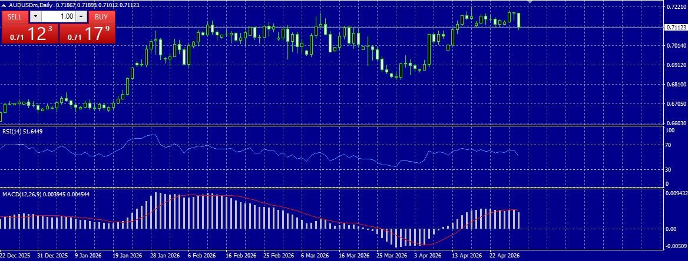Click the most recent daily candlestick
Image resolution: width=688 pixels, height=261 pixels.
(518, 21)
